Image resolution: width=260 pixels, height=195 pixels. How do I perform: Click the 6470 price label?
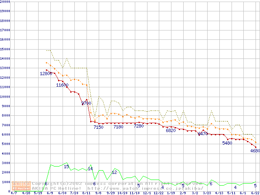click(x=203, y=133)
